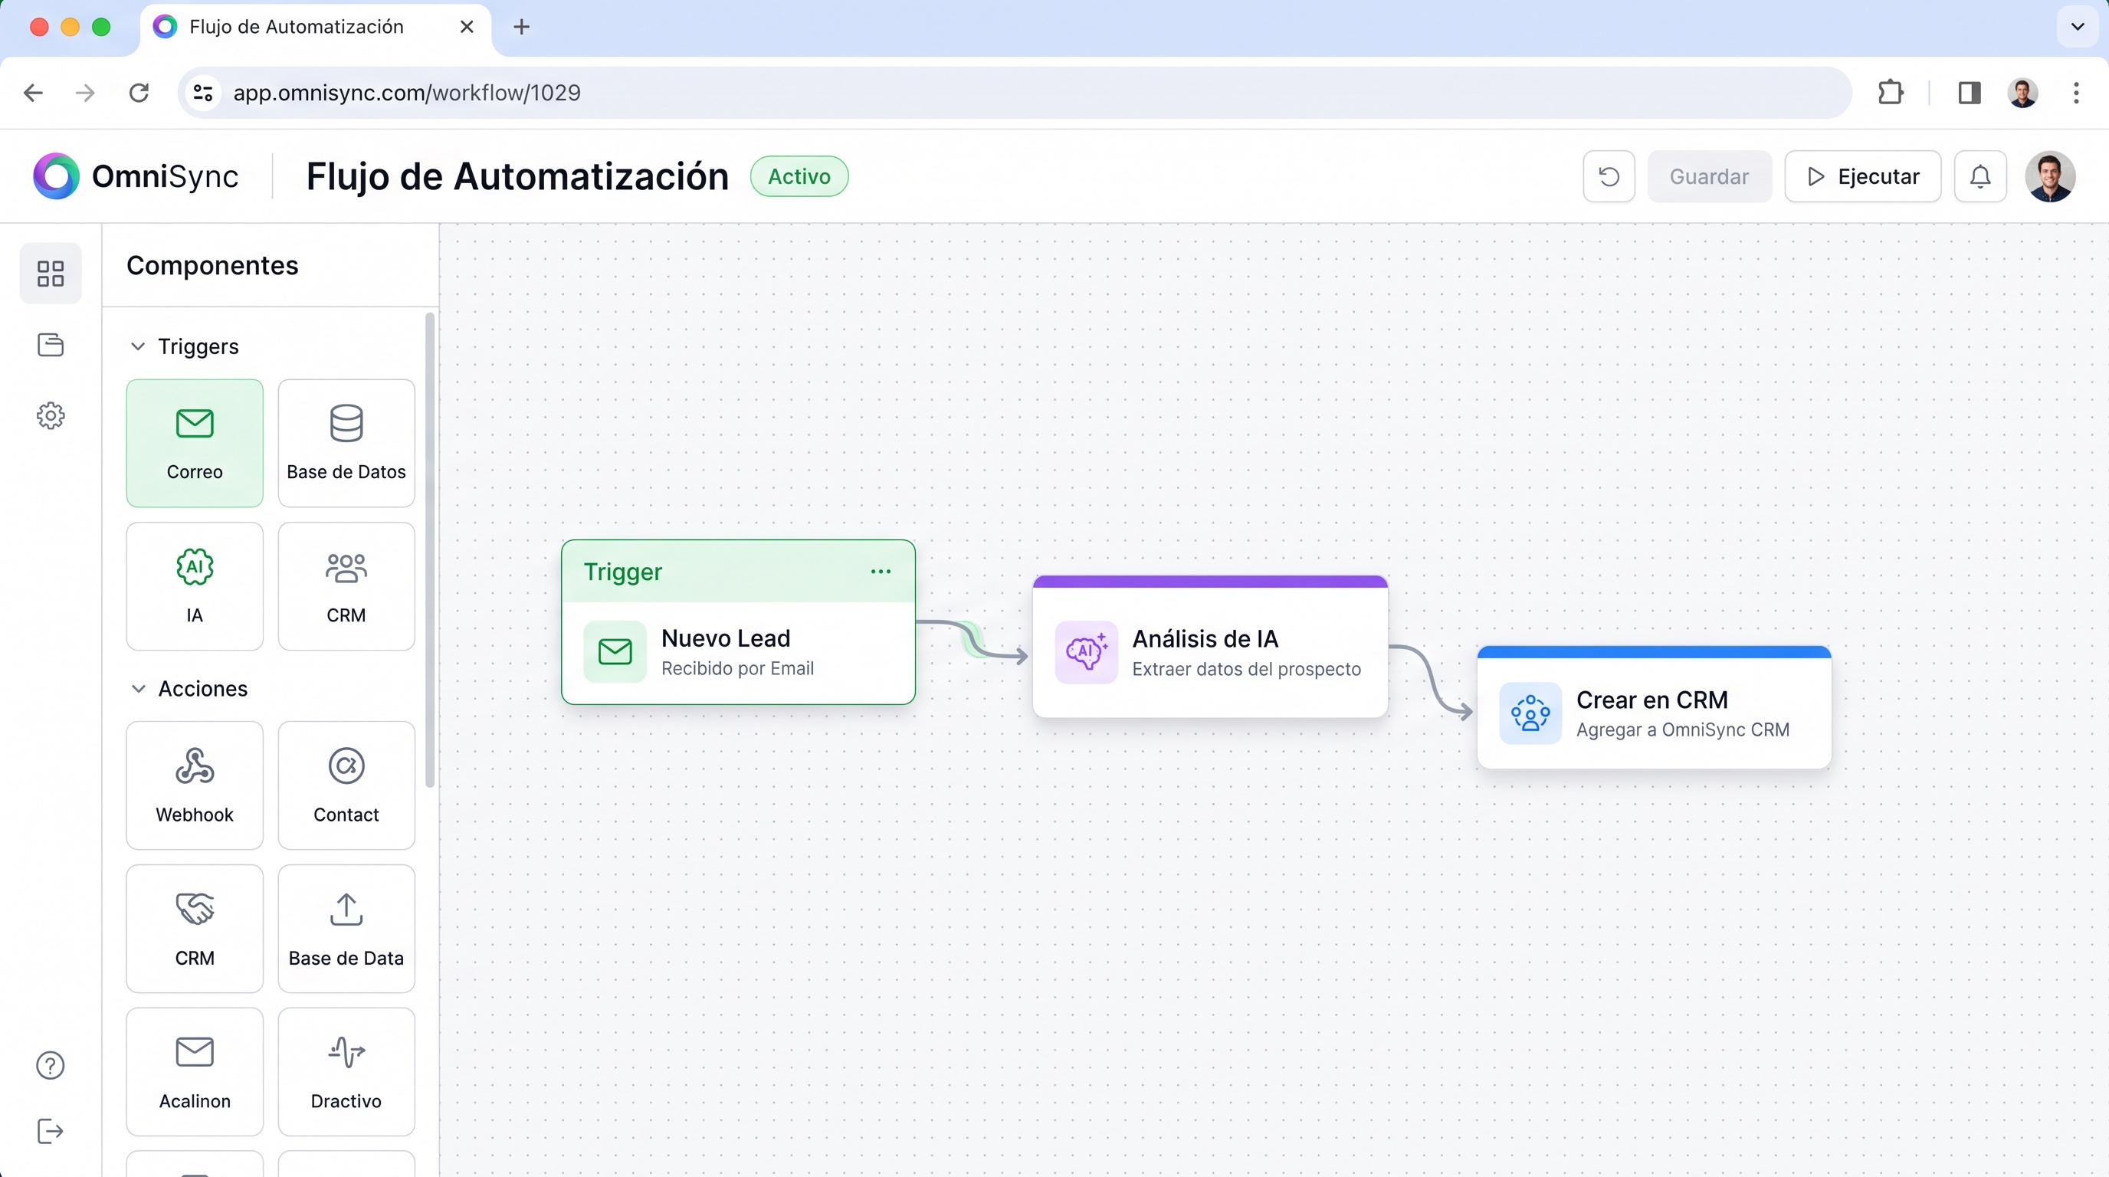2109x1177 pixels.
Task: Expand the browser tab list chevron
Action: click(2077, 27)
